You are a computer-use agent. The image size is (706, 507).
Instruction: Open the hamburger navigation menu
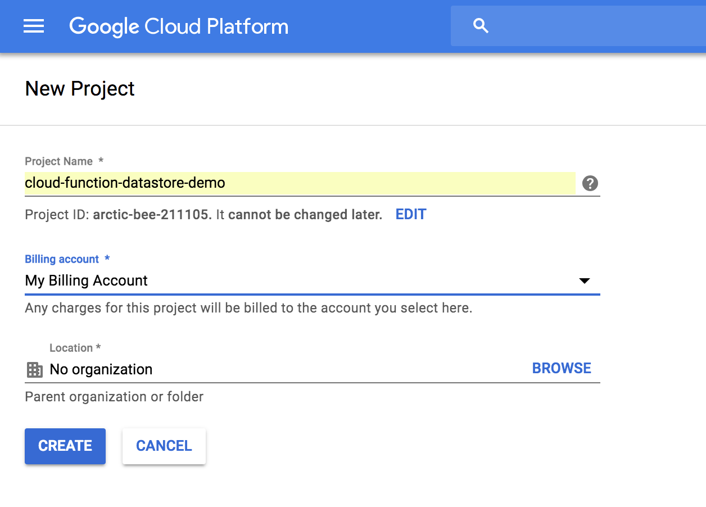click(x=34, y=26)
